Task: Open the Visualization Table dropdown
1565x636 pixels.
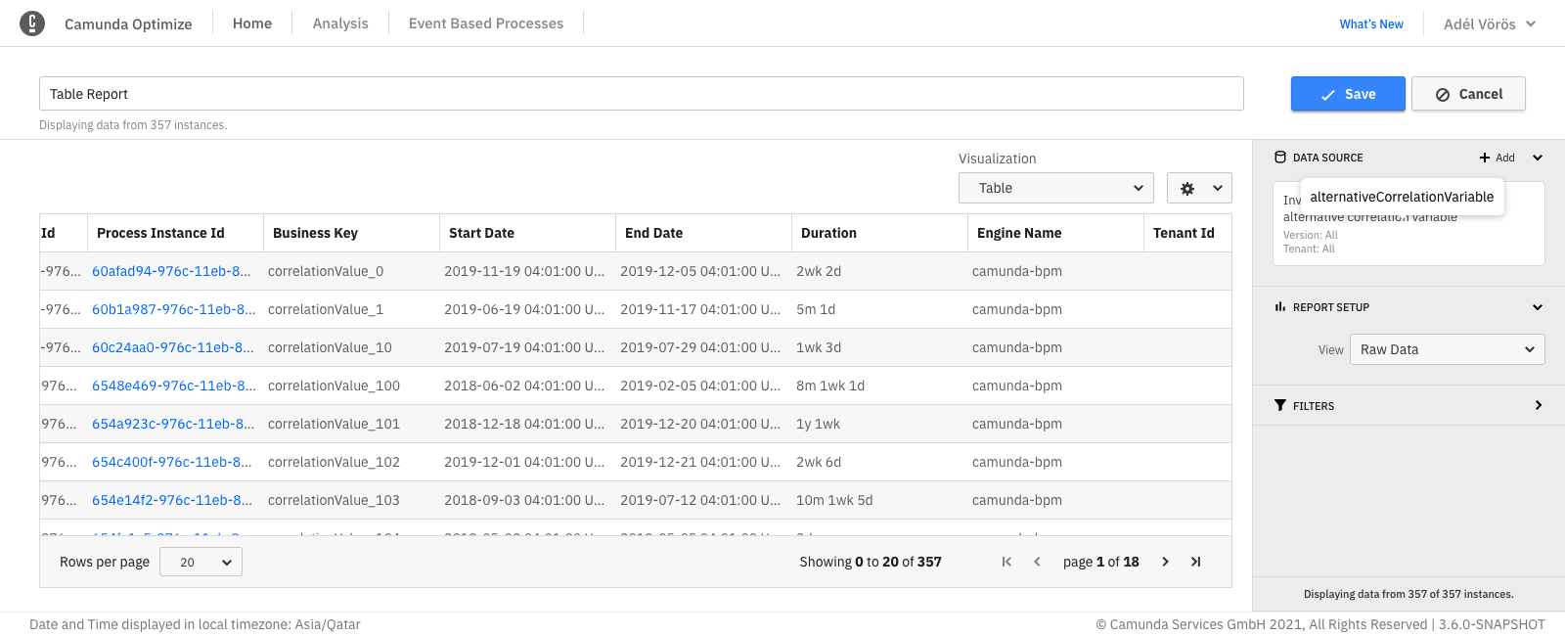Action: (x=1055, y=188)
